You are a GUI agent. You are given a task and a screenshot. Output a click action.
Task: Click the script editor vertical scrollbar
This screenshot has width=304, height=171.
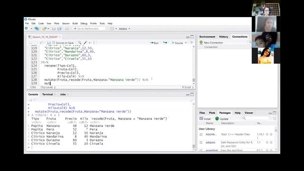click(x=193, y=65)
